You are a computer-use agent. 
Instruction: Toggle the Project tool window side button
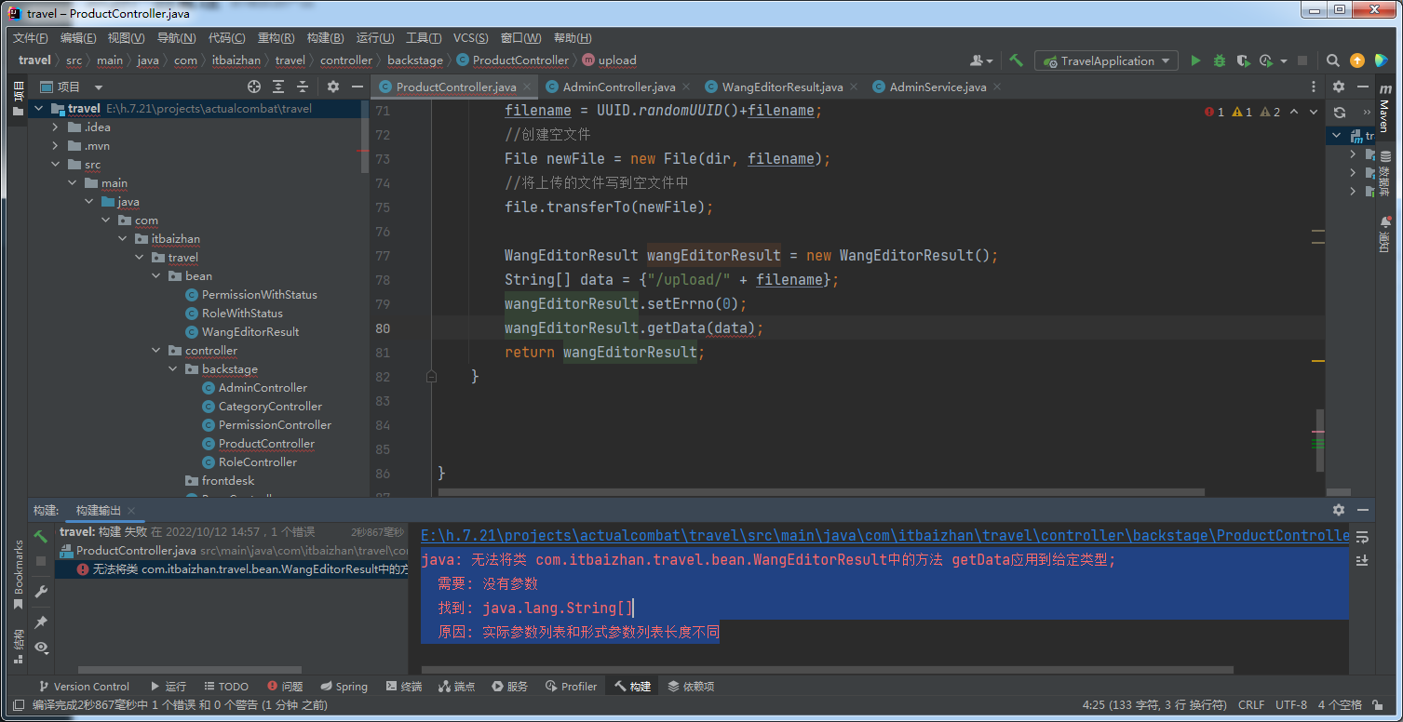[18, 99]
